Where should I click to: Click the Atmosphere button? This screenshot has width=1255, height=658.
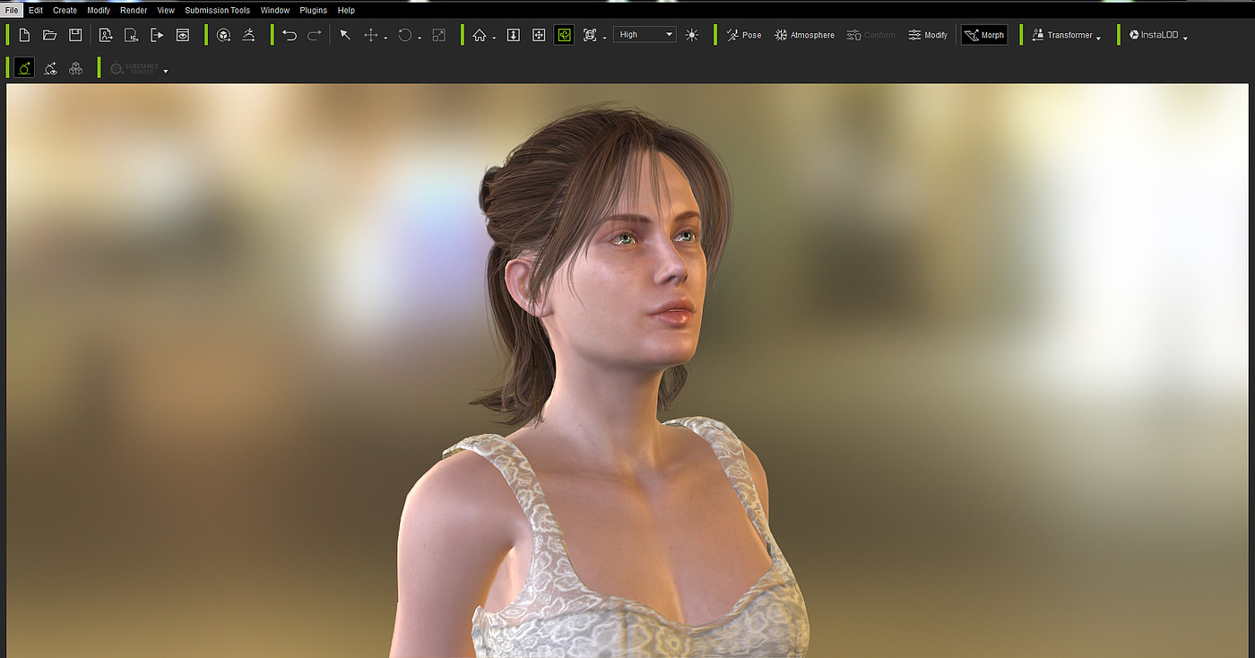click(x=804, y=35)
